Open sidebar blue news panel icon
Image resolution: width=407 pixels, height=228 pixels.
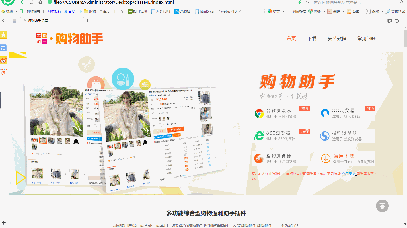click(x=4, y=48)
